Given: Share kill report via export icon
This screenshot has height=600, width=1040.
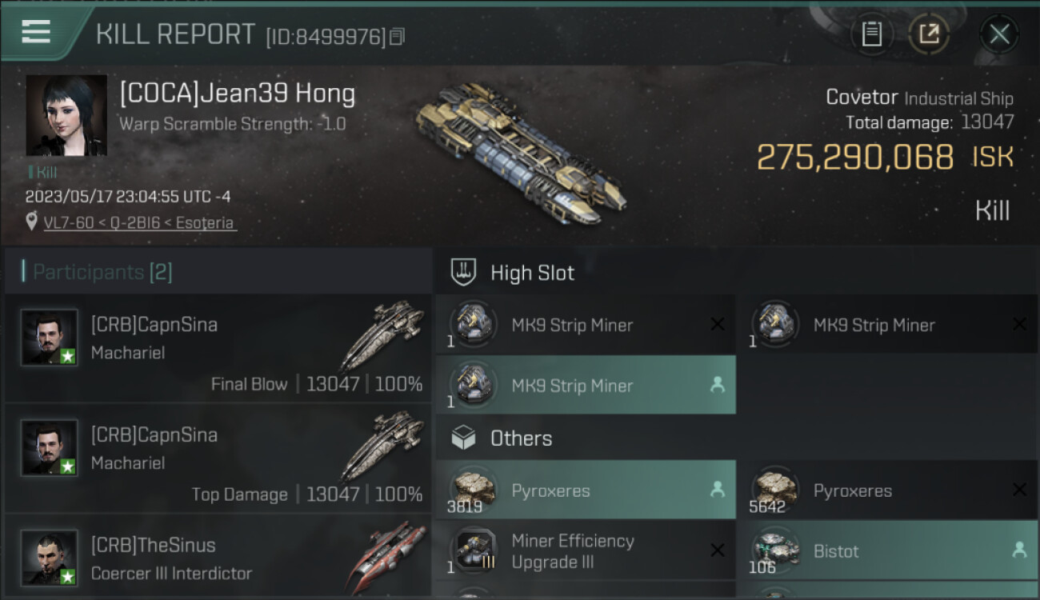Looking at the screenshot, I should point(929,34).
